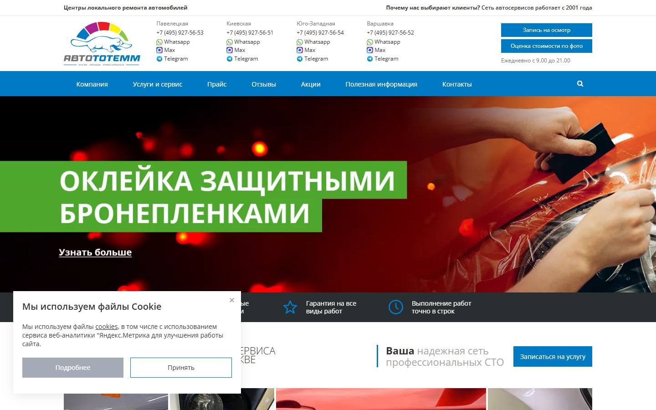Call Киевская number +7 (495) 927-56-51
Viewport: 656px width, 410px height.
(x=250, y=33)
